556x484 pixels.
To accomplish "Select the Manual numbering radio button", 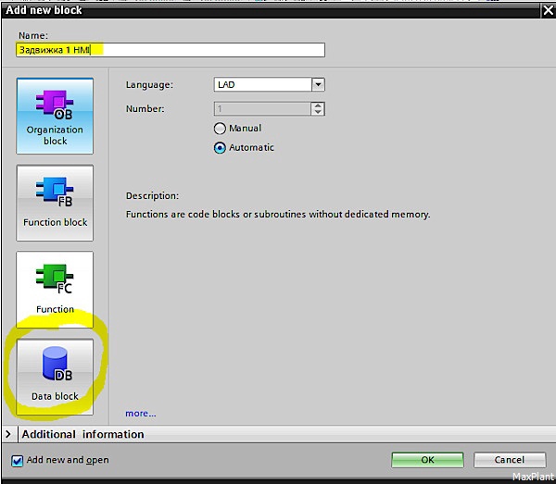I will pyautogui.click(x=220, y=128).
